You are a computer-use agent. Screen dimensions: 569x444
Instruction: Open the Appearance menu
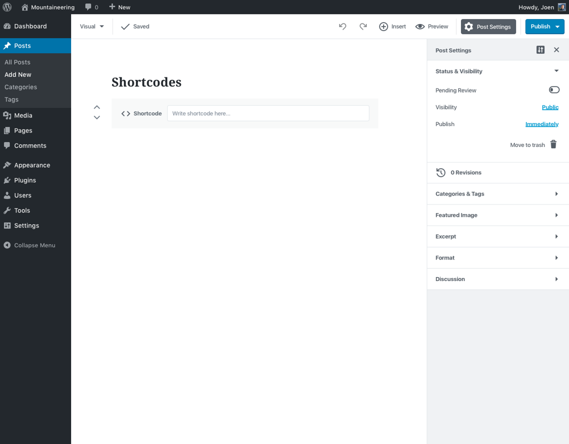36,165
